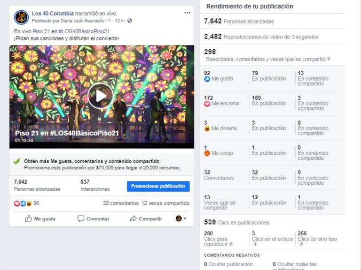Click info icon beside Reacciones, comentarios heading
The width and height of the screenshot is (361, 270).
coord(329,59)
